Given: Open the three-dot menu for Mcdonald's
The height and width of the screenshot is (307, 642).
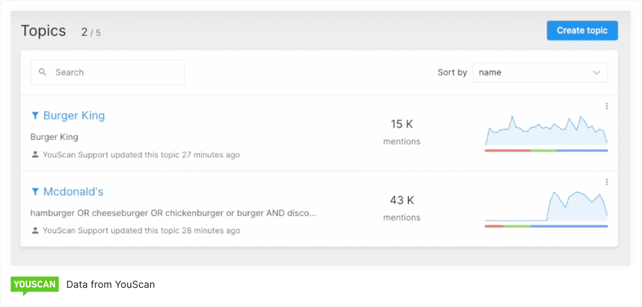Looking at the screenshot, I should coord(606,182).
